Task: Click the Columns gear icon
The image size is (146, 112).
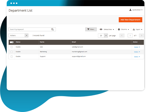Action: [x=119, y=29]
